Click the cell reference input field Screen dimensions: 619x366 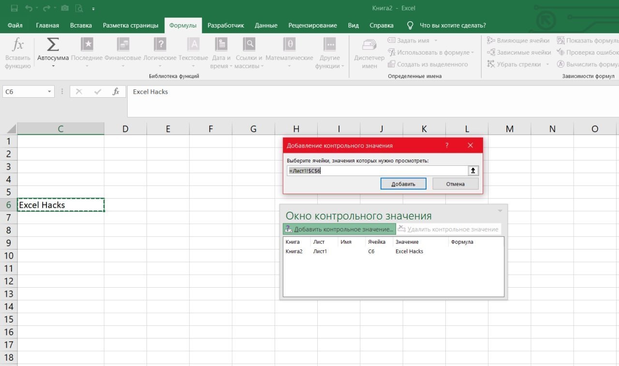377,171
